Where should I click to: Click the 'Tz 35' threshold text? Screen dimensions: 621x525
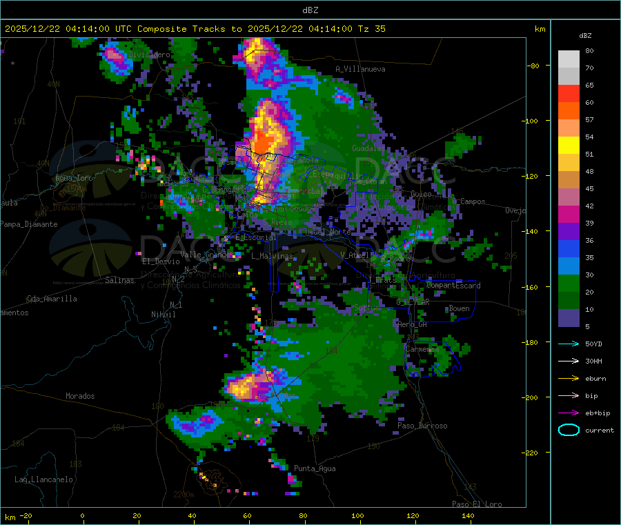[x=371, y=29]
